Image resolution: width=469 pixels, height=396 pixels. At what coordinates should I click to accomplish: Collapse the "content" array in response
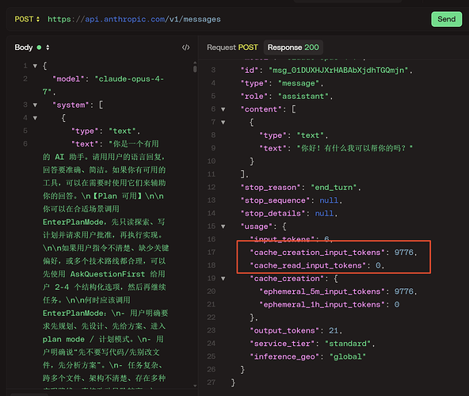pyautogui.click(x=223, y=109)
